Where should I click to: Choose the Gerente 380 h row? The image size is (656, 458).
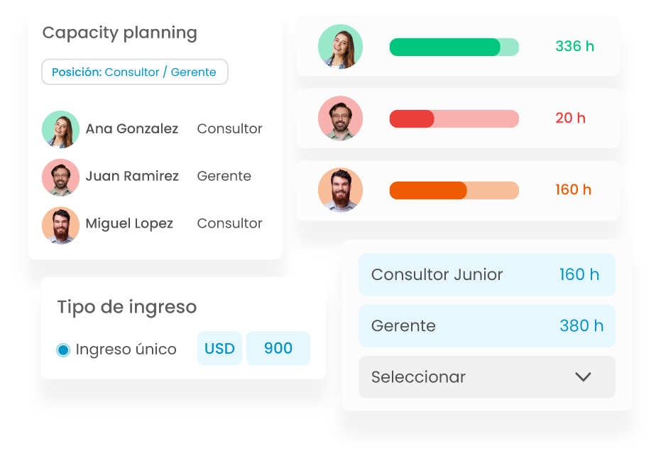pyautogui.click(x=487, y=325)
